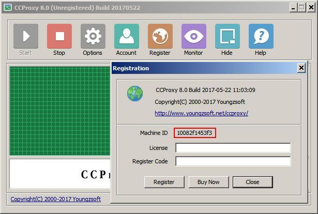
Task: Minimize the CCProxy main window
Action: point(293,8)
